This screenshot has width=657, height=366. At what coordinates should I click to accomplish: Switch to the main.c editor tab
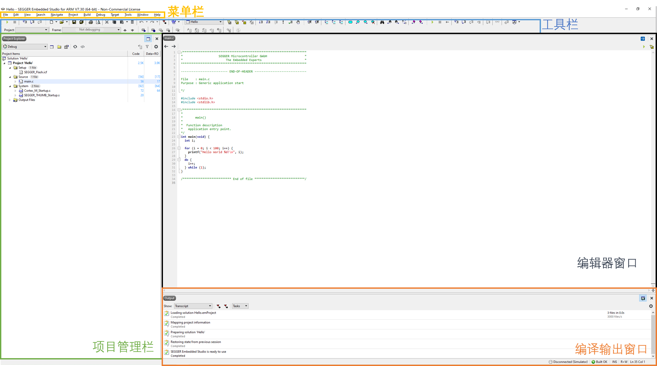[x=169, y=38]
